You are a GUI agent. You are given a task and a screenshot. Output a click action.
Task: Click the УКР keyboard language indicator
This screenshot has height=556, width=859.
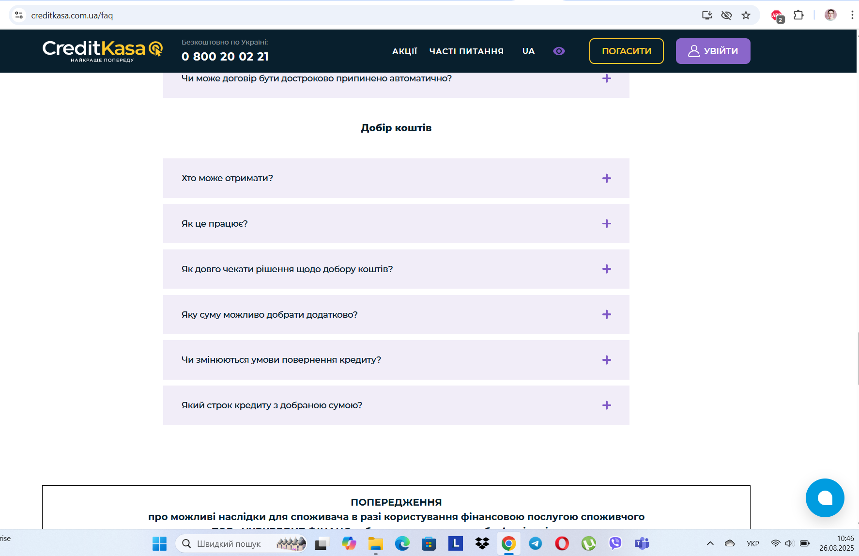[752, 543]
